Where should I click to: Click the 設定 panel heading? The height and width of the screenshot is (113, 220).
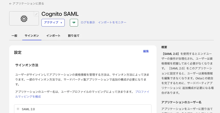coord(18,53)
